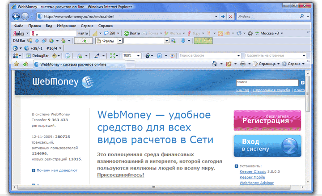
Task: Click the Print icon in command bar
Action: click(243, 64)
